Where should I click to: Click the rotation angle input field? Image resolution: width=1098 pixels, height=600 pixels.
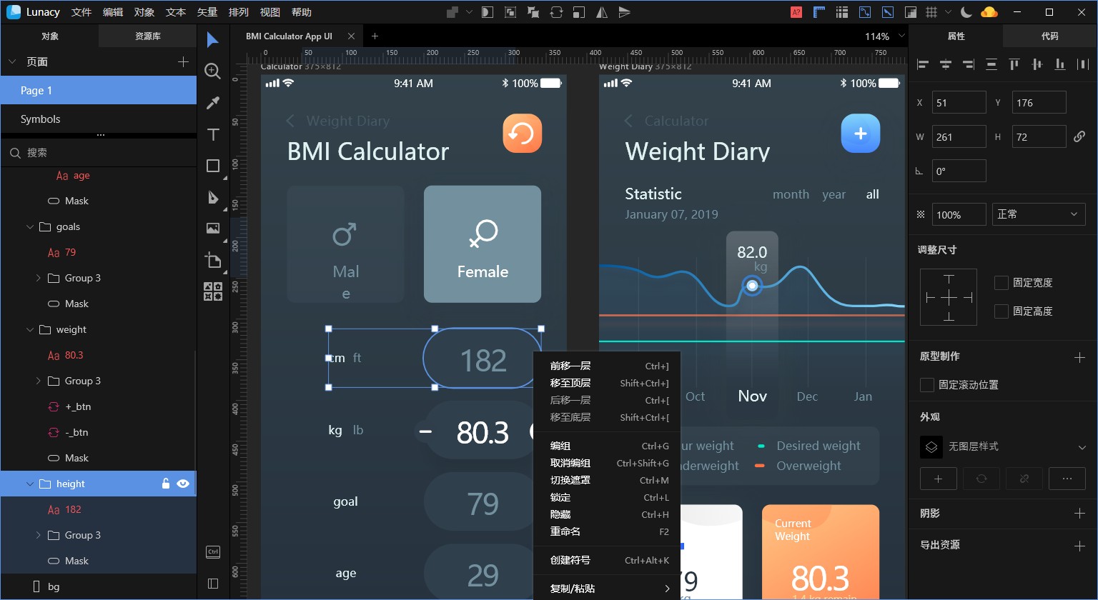point(959,171)
